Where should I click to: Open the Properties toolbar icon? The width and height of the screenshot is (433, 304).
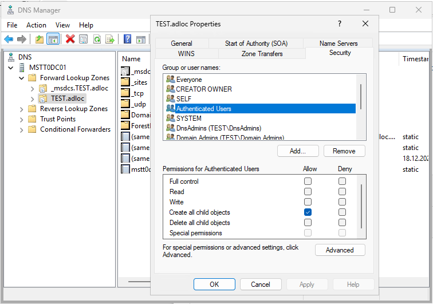click(x=84, y=39)
